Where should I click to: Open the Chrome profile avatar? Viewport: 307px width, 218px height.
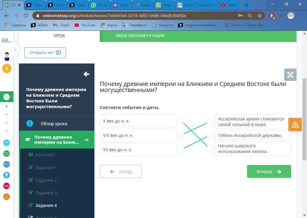tap(291, 16)
